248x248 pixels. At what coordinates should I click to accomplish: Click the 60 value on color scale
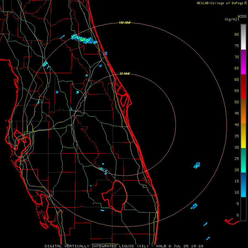point(237,80)
